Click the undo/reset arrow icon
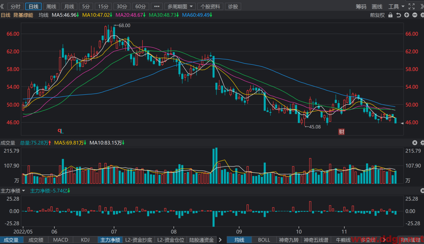This screenshot has width=424, height=244. pos(399,15)
